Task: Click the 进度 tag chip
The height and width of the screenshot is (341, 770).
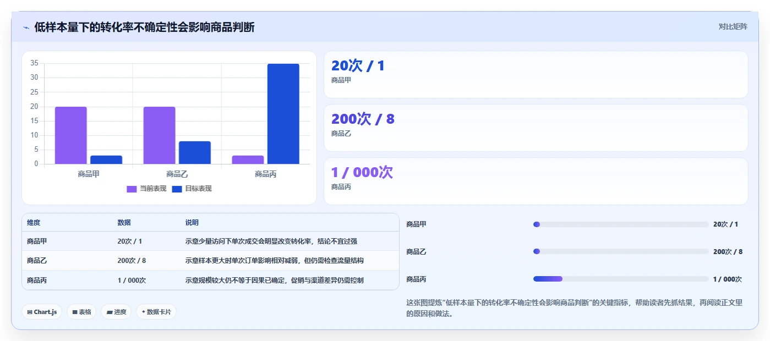Action: pos(116,312)
